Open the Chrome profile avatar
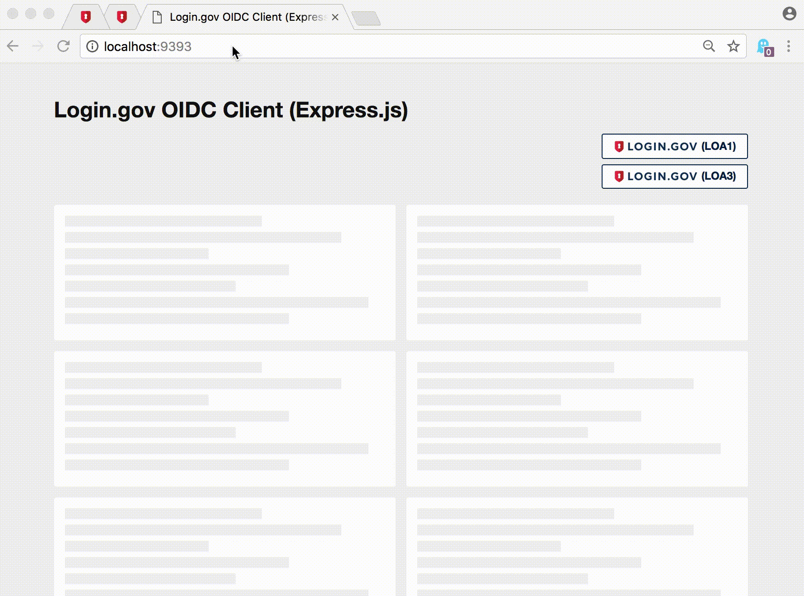The image size is (804, 596). pos(789,14)
